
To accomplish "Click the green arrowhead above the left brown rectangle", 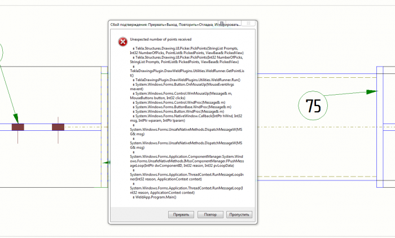I will tap(16, 118).
